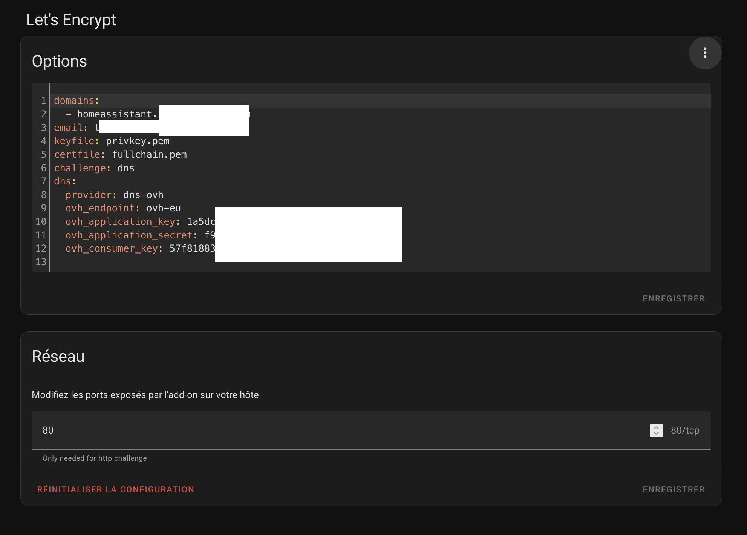Click RÉINITIALISER LA CONFIGURATION
747x535 pixels.
116,489
